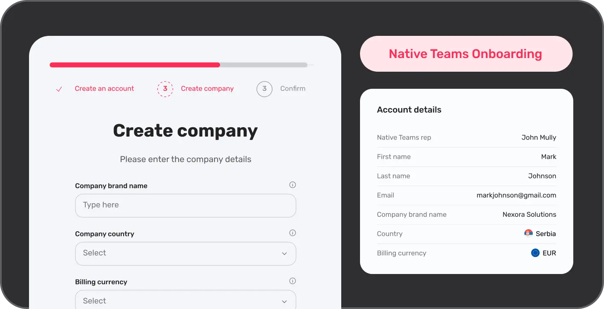
Task: Click the Nexora Solutions company name value
Action: coord(529,214)
